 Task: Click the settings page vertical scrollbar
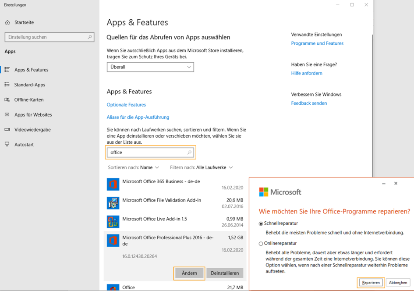(372, 106)
